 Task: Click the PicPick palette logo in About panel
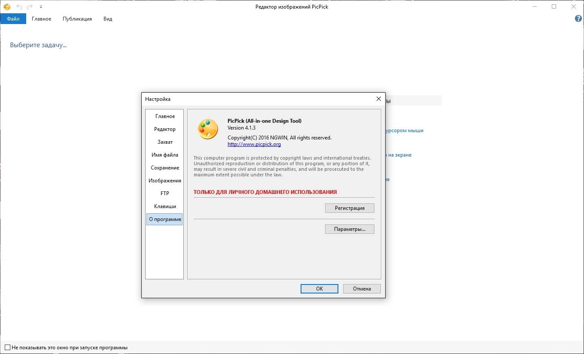tap(208, 129)
